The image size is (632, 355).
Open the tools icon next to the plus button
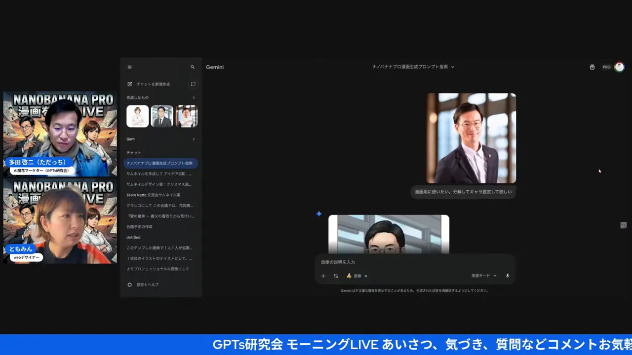coord(336,276)
